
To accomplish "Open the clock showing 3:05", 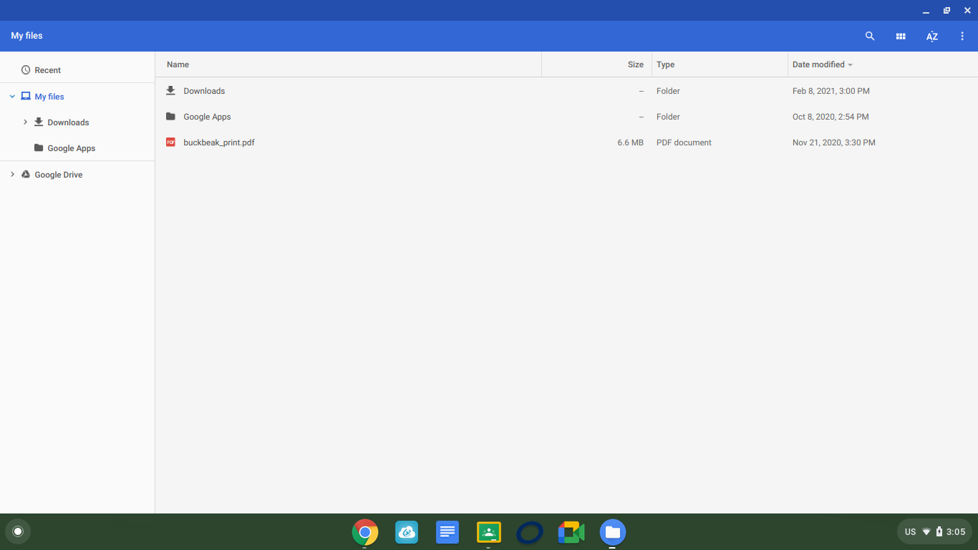I will click(956, 532).
